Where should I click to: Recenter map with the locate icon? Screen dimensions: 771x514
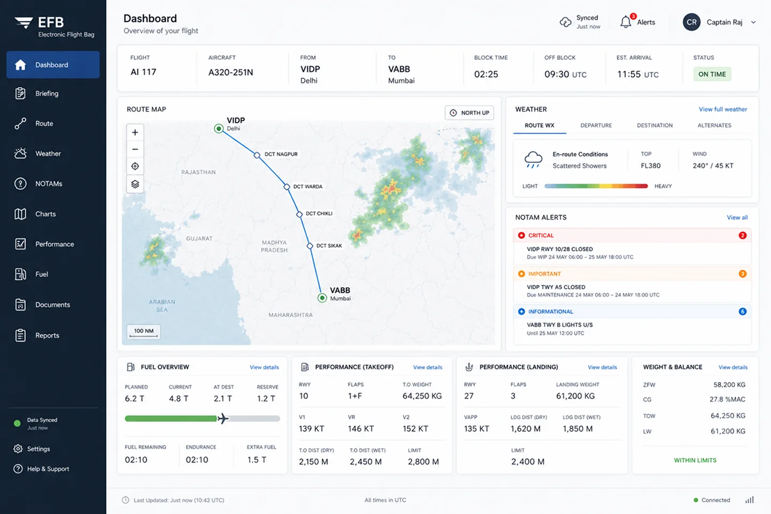(135, 167)
